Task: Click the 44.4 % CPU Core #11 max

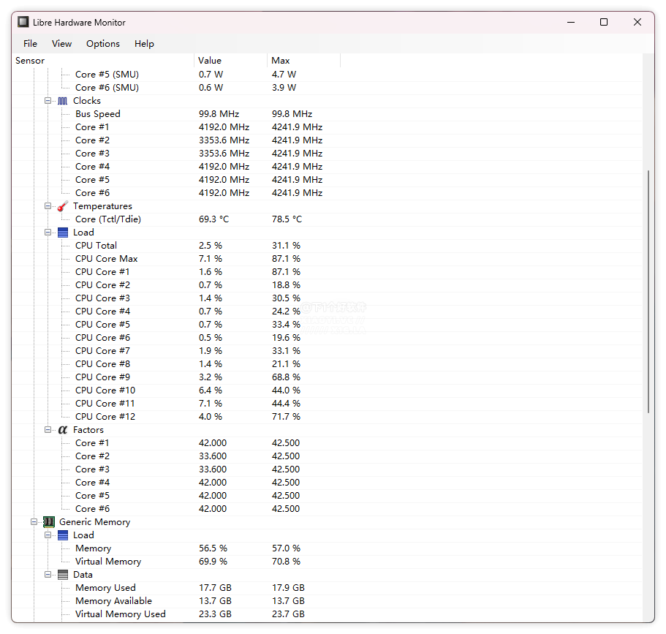Action: pyautogui.click(x=286, y=404)
